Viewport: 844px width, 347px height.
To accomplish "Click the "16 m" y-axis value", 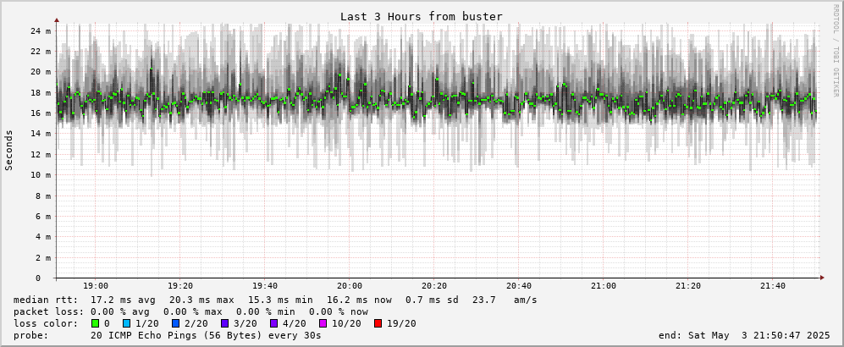I will coord(41,113).
